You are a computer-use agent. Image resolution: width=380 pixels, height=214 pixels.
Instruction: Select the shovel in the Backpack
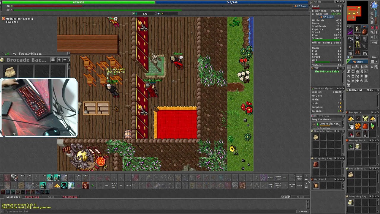(365, 134)
